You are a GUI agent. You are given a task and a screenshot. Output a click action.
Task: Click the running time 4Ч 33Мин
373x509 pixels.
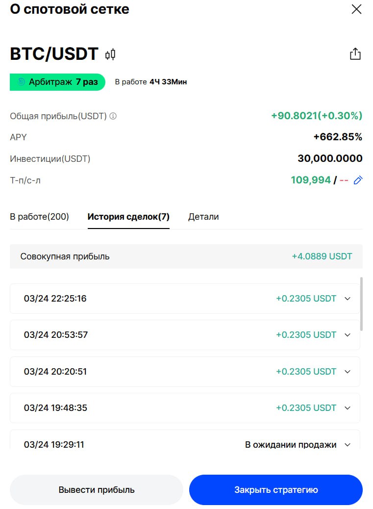coord(168,82)
